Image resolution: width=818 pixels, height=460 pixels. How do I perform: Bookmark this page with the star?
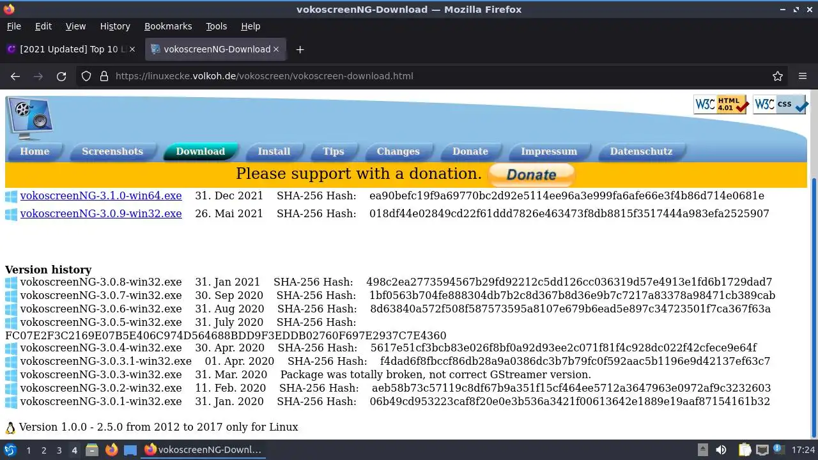tap(778, 76)
